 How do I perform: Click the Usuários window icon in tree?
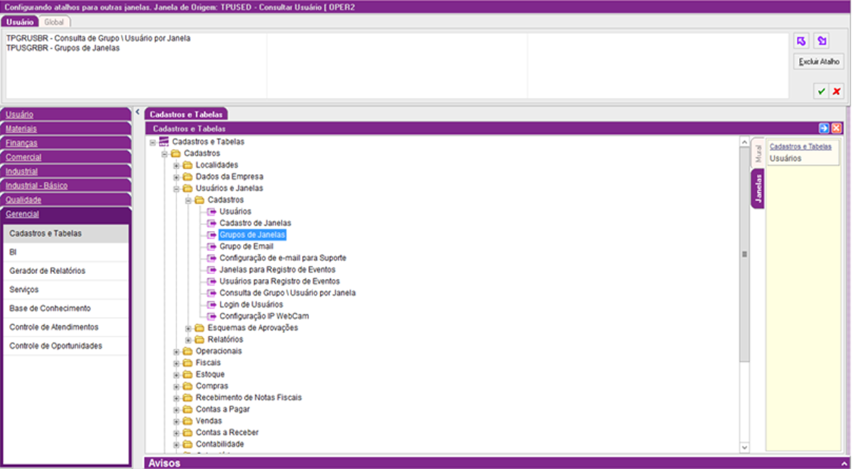(211, 211)
